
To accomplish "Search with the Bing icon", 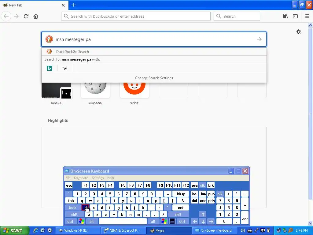I will point(50,68).
